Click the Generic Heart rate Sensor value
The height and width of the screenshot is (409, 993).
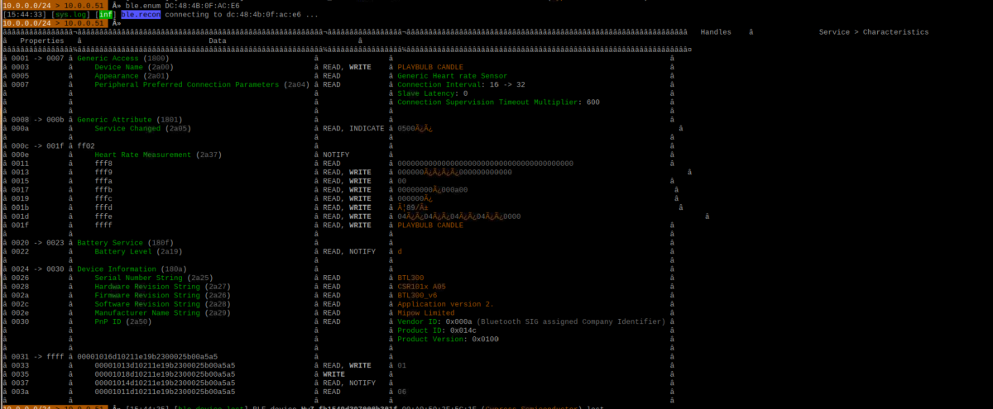453,76
